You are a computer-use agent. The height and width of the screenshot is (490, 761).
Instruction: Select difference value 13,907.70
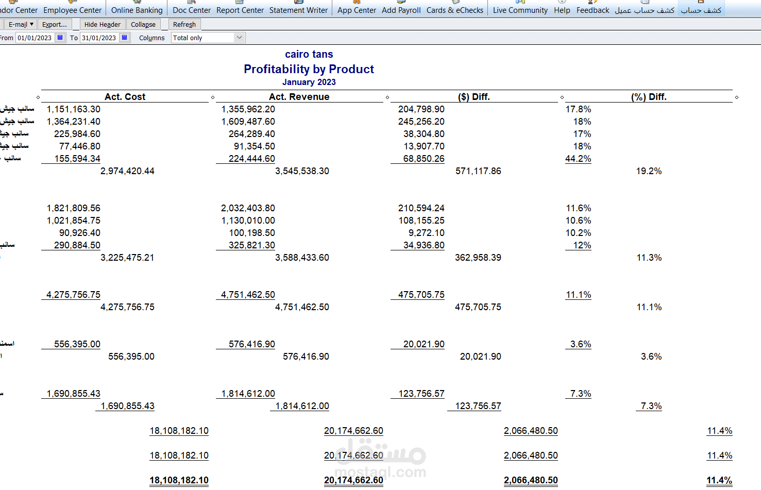(x=424, y=146)
